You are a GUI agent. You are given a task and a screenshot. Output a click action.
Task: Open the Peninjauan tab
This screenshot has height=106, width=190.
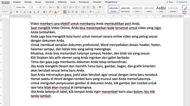point(84,2)
